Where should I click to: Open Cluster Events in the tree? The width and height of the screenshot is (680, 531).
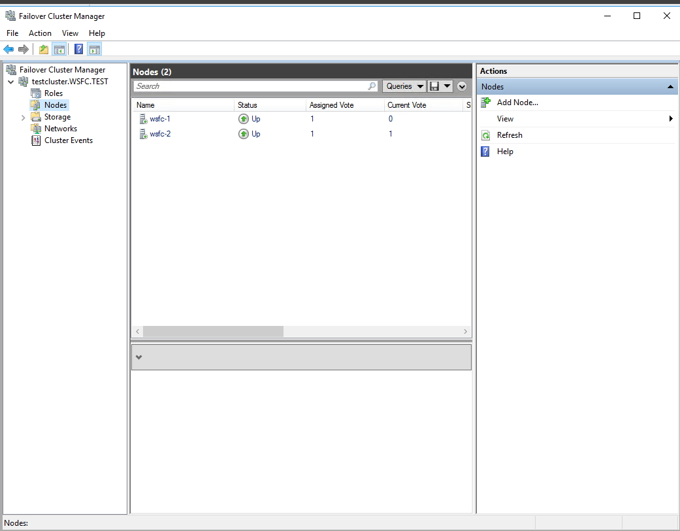click(68, 140)
